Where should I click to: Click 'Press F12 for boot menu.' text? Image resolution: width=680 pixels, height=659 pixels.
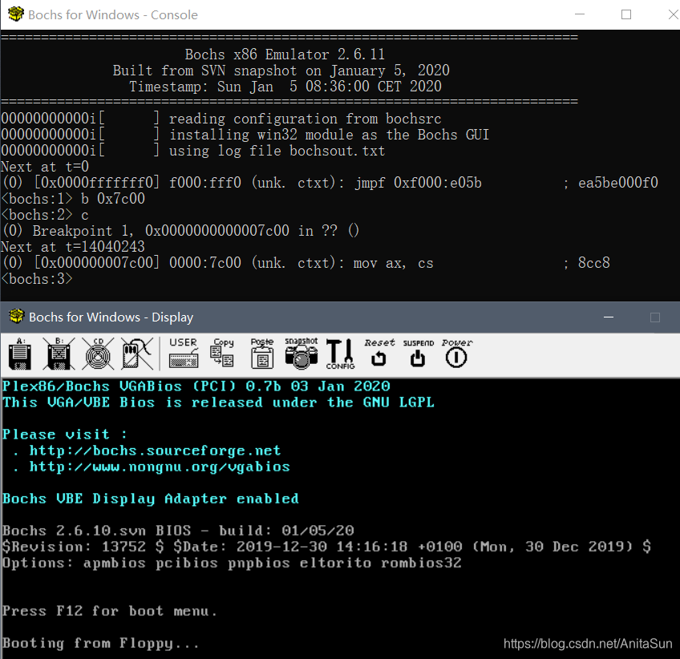tap(110, 612)
